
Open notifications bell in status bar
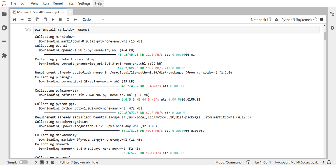[329, 163]
